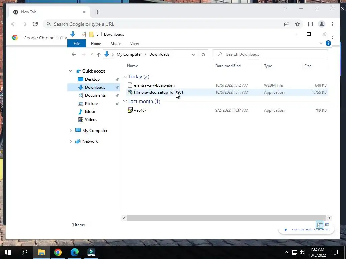Expand the ribbon using the chevron
This screenshot has height=259, width=346.
tap(321, 44)
